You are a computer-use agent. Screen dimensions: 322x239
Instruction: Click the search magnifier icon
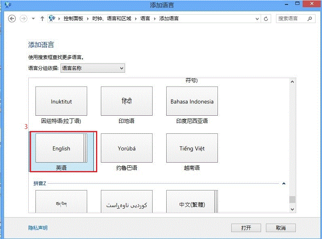pos(309,19)
